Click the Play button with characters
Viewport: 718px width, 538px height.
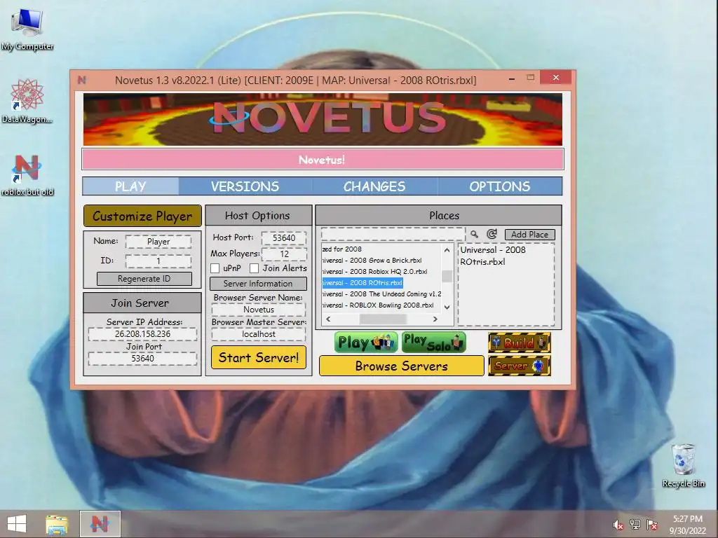point(366,342)
